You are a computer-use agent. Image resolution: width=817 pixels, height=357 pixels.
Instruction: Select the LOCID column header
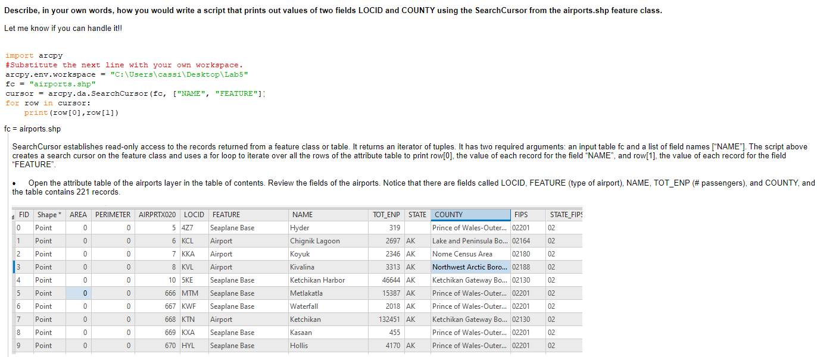(194, 215)
